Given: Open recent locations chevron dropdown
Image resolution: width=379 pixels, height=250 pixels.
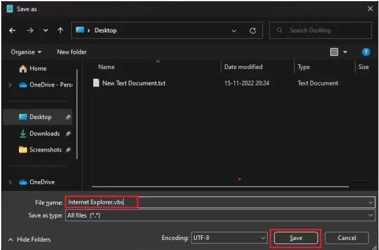Looking at the screenshot, I should click(x=44, y=31).
